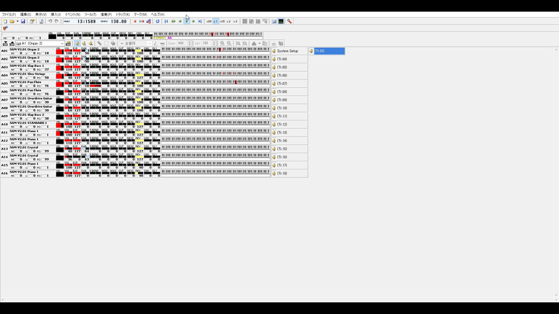The image size is (559, 314).
Task: Select the (Tr.12) track button
Action: pos(289,124)
